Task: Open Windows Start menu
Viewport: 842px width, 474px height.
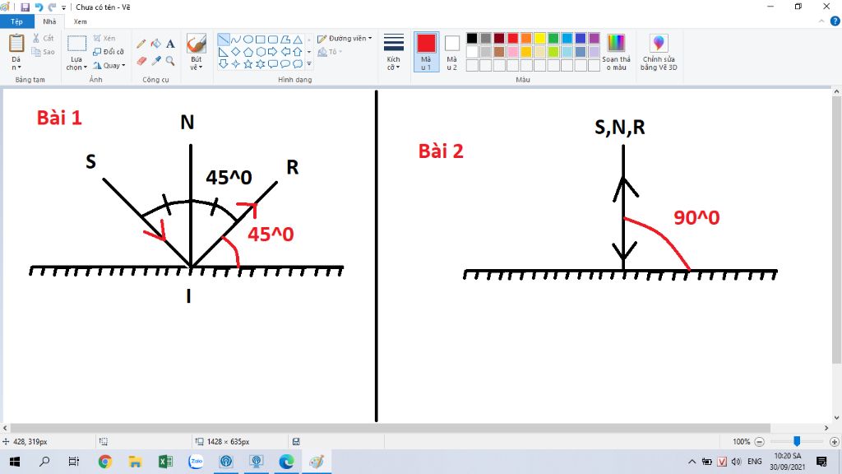Action: pos(15,461)
